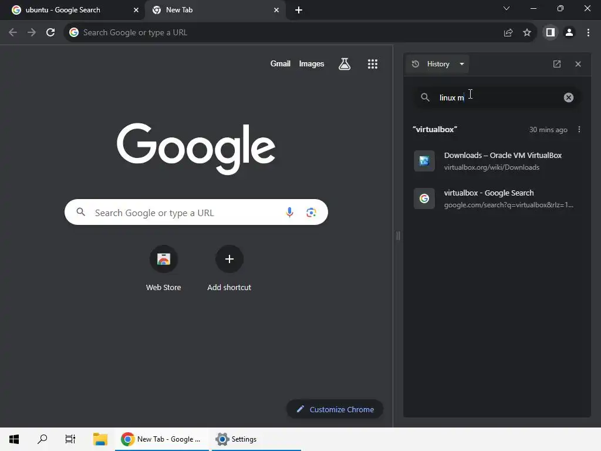This screenshot has height=451, width=601.
Task: Click the history search field containing 'linux m'
Action: point(497,97)
